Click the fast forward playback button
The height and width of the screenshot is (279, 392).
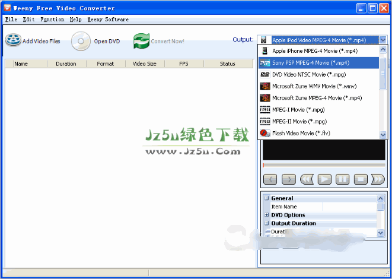[378, 179]
